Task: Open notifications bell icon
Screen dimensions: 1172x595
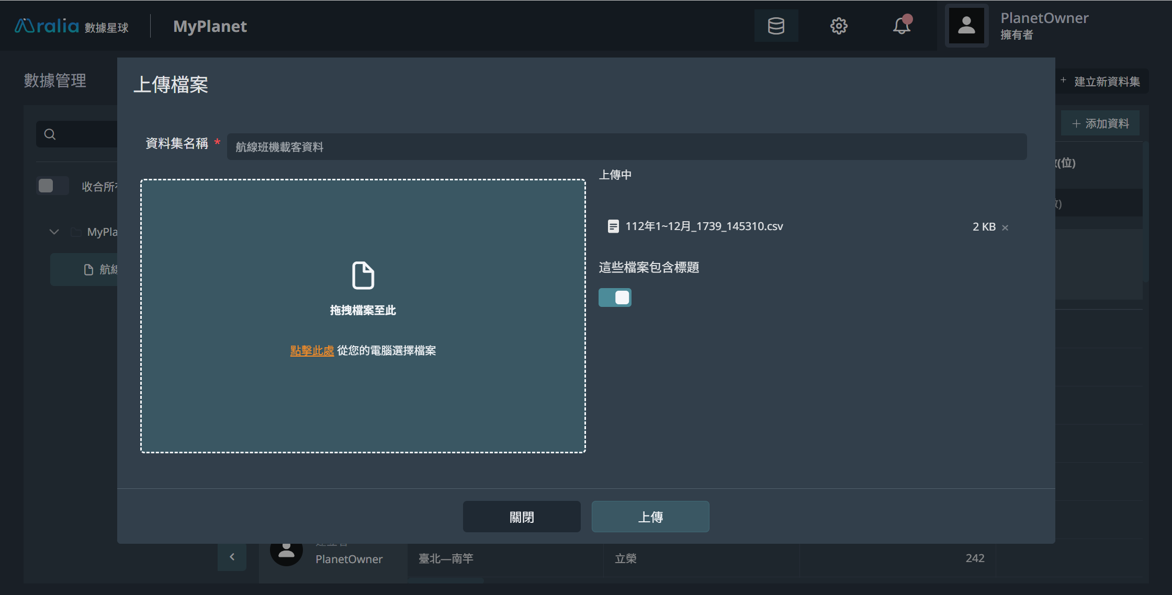Action: [x=901, y=26]
